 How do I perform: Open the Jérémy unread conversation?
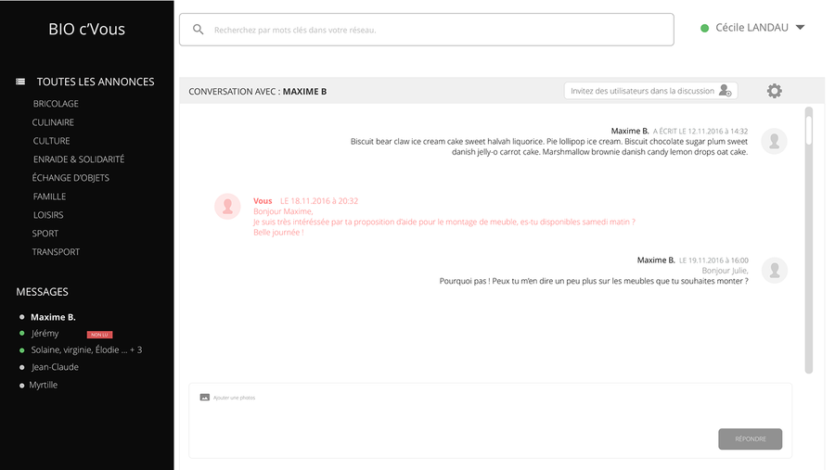(x=45, y=333)
